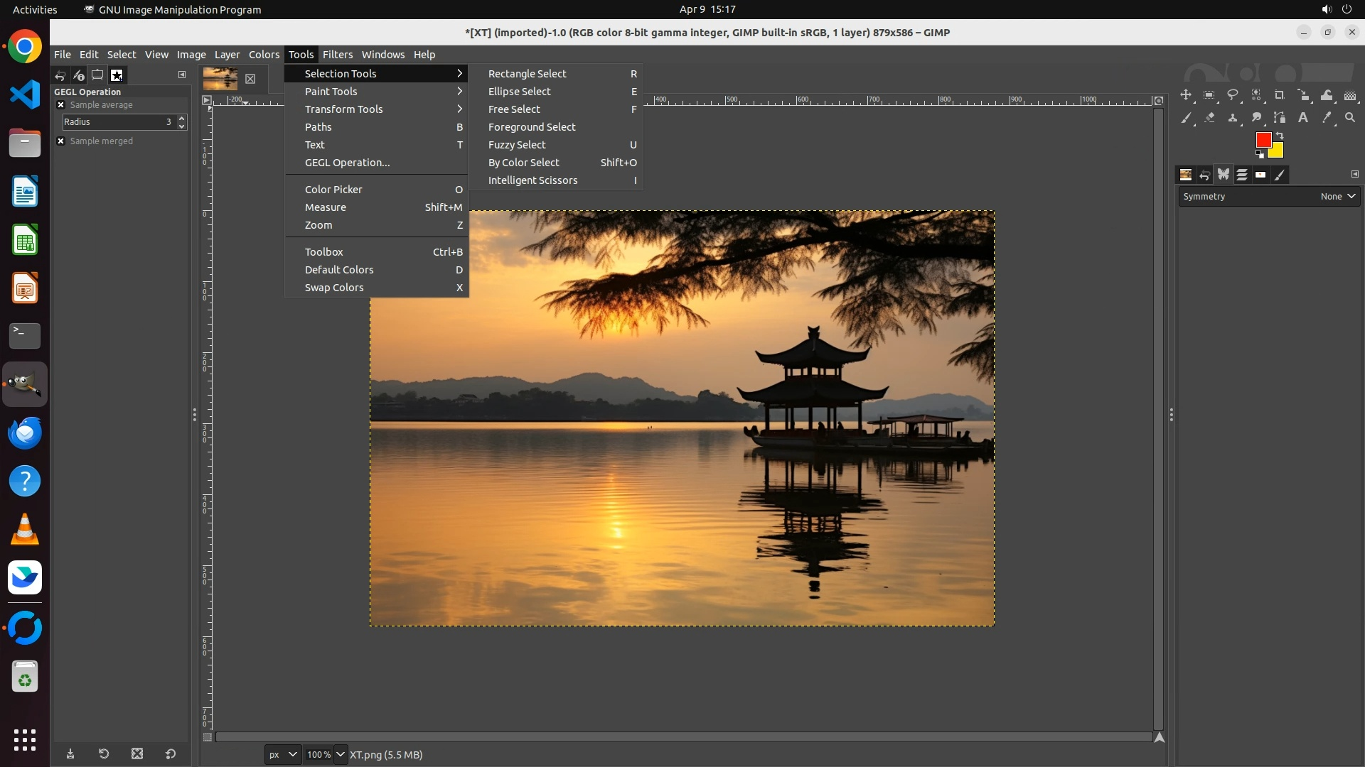Choose the Text tool icon

click(1303, 118)
